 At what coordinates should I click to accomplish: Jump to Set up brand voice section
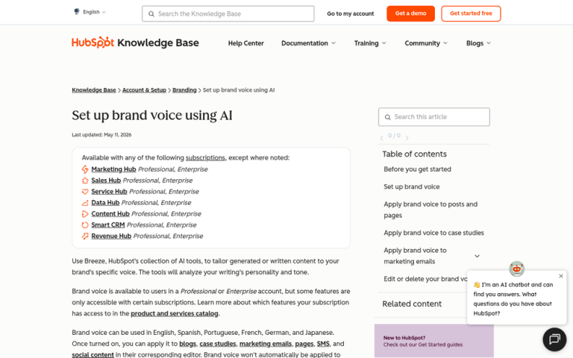(412, 186)
